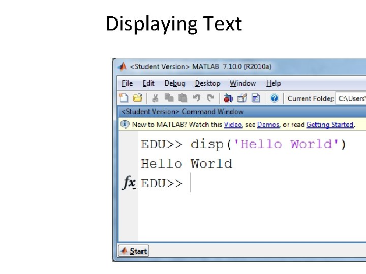This screenshot has width=366, height=274.
Task: Open the Profiler toolbar icon
Action: coord(256,98)
